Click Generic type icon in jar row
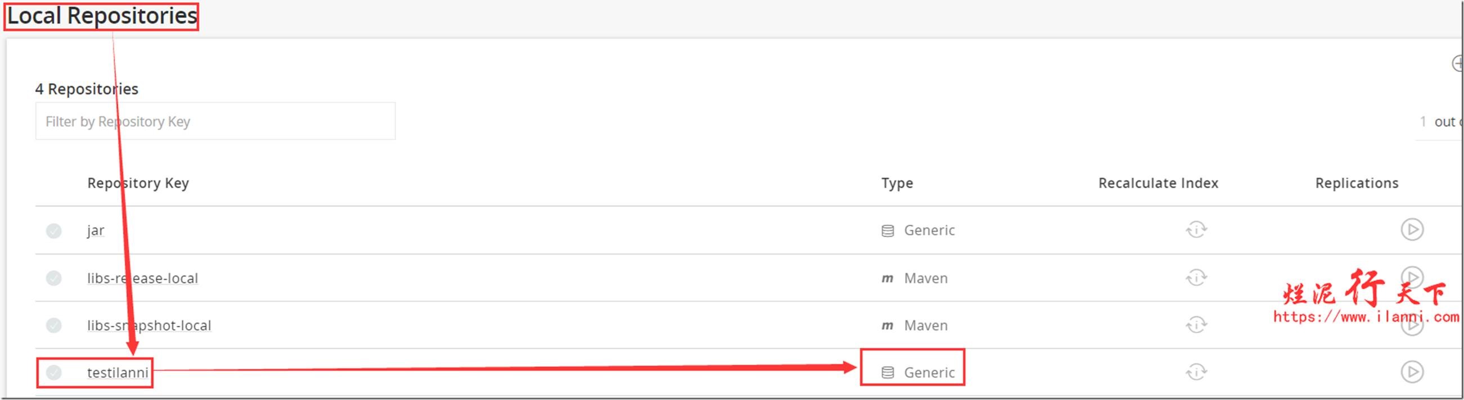The width and height of the screenshot is (1464, 400). pos(887,230)
